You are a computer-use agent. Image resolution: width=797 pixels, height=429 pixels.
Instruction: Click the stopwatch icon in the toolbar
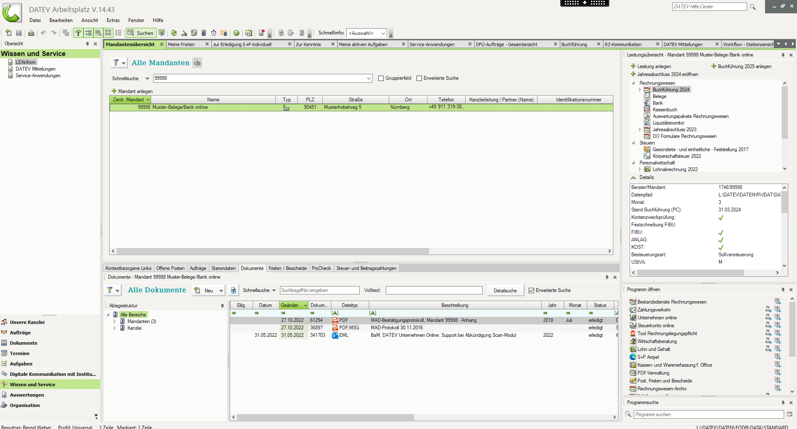click(213, 33)
